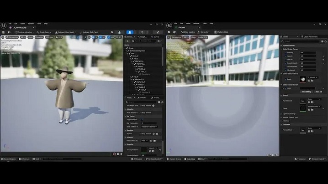Click the Save icon in the left editor toolbar
Image resolution: width=328 pixels, height=184 pixels.
coord(4,32)
